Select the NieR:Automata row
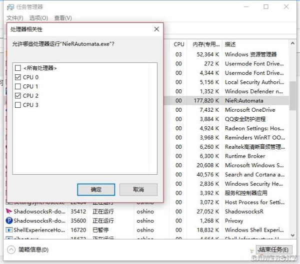The width and height of the screenshot is (300, 264). click(226, 100)
